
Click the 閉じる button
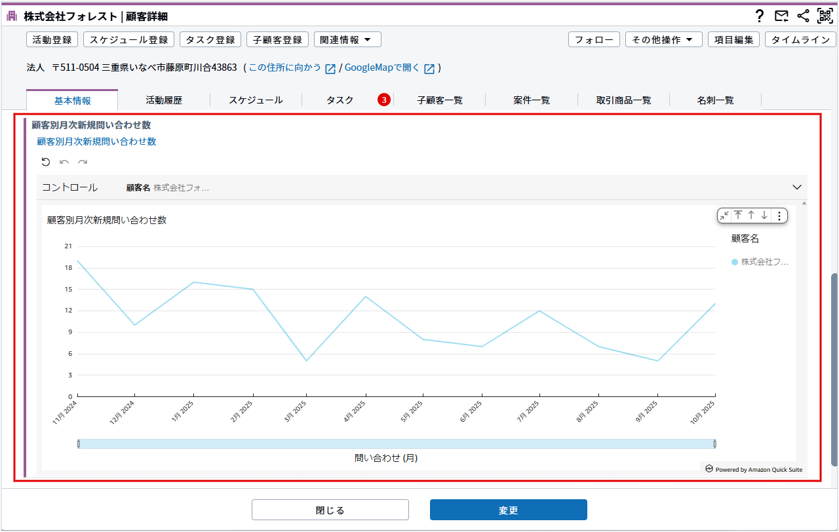[x=330, y=510]
